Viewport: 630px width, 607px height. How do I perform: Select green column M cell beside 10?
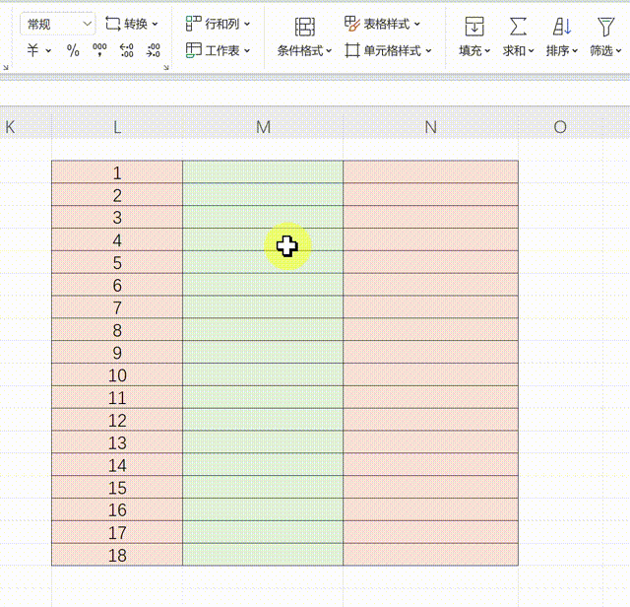point(263,374)
